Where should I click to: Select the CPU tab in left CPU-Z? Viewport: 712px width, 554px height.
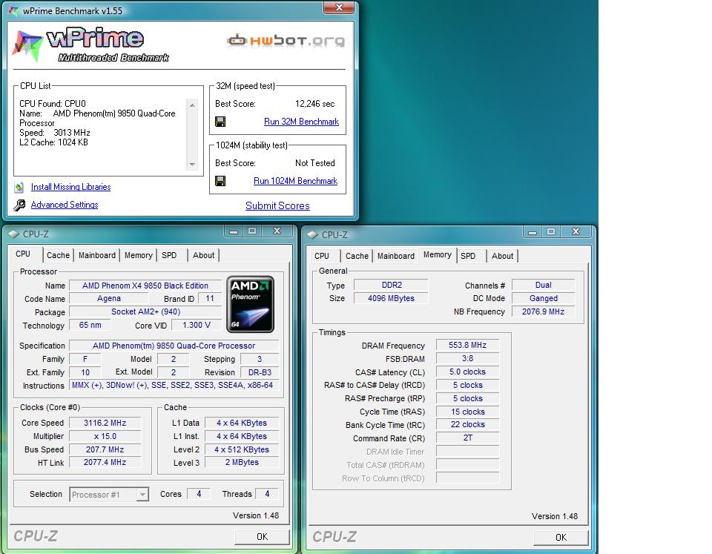pyautogui.click(x=23, y=254)
